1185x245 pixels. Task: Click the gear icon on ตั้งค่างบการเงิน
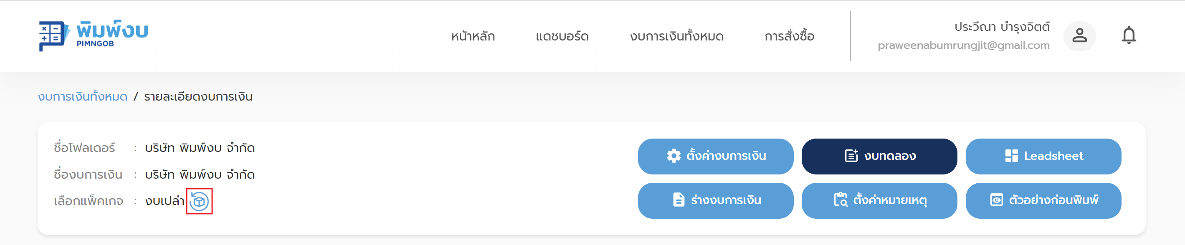click(674, 156)
